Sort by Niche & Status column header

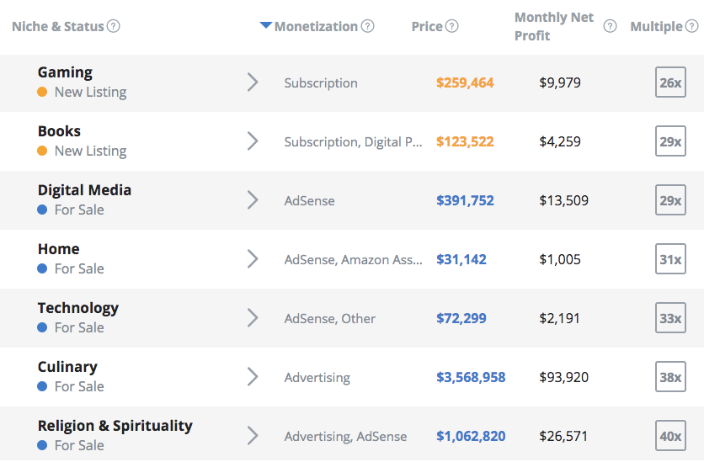pos(57,26)
